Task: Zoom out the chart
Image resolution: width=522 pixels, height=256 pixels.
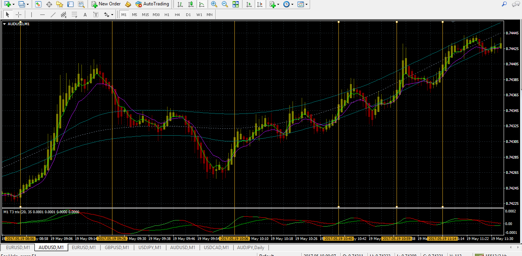Action: click(225, 4)
